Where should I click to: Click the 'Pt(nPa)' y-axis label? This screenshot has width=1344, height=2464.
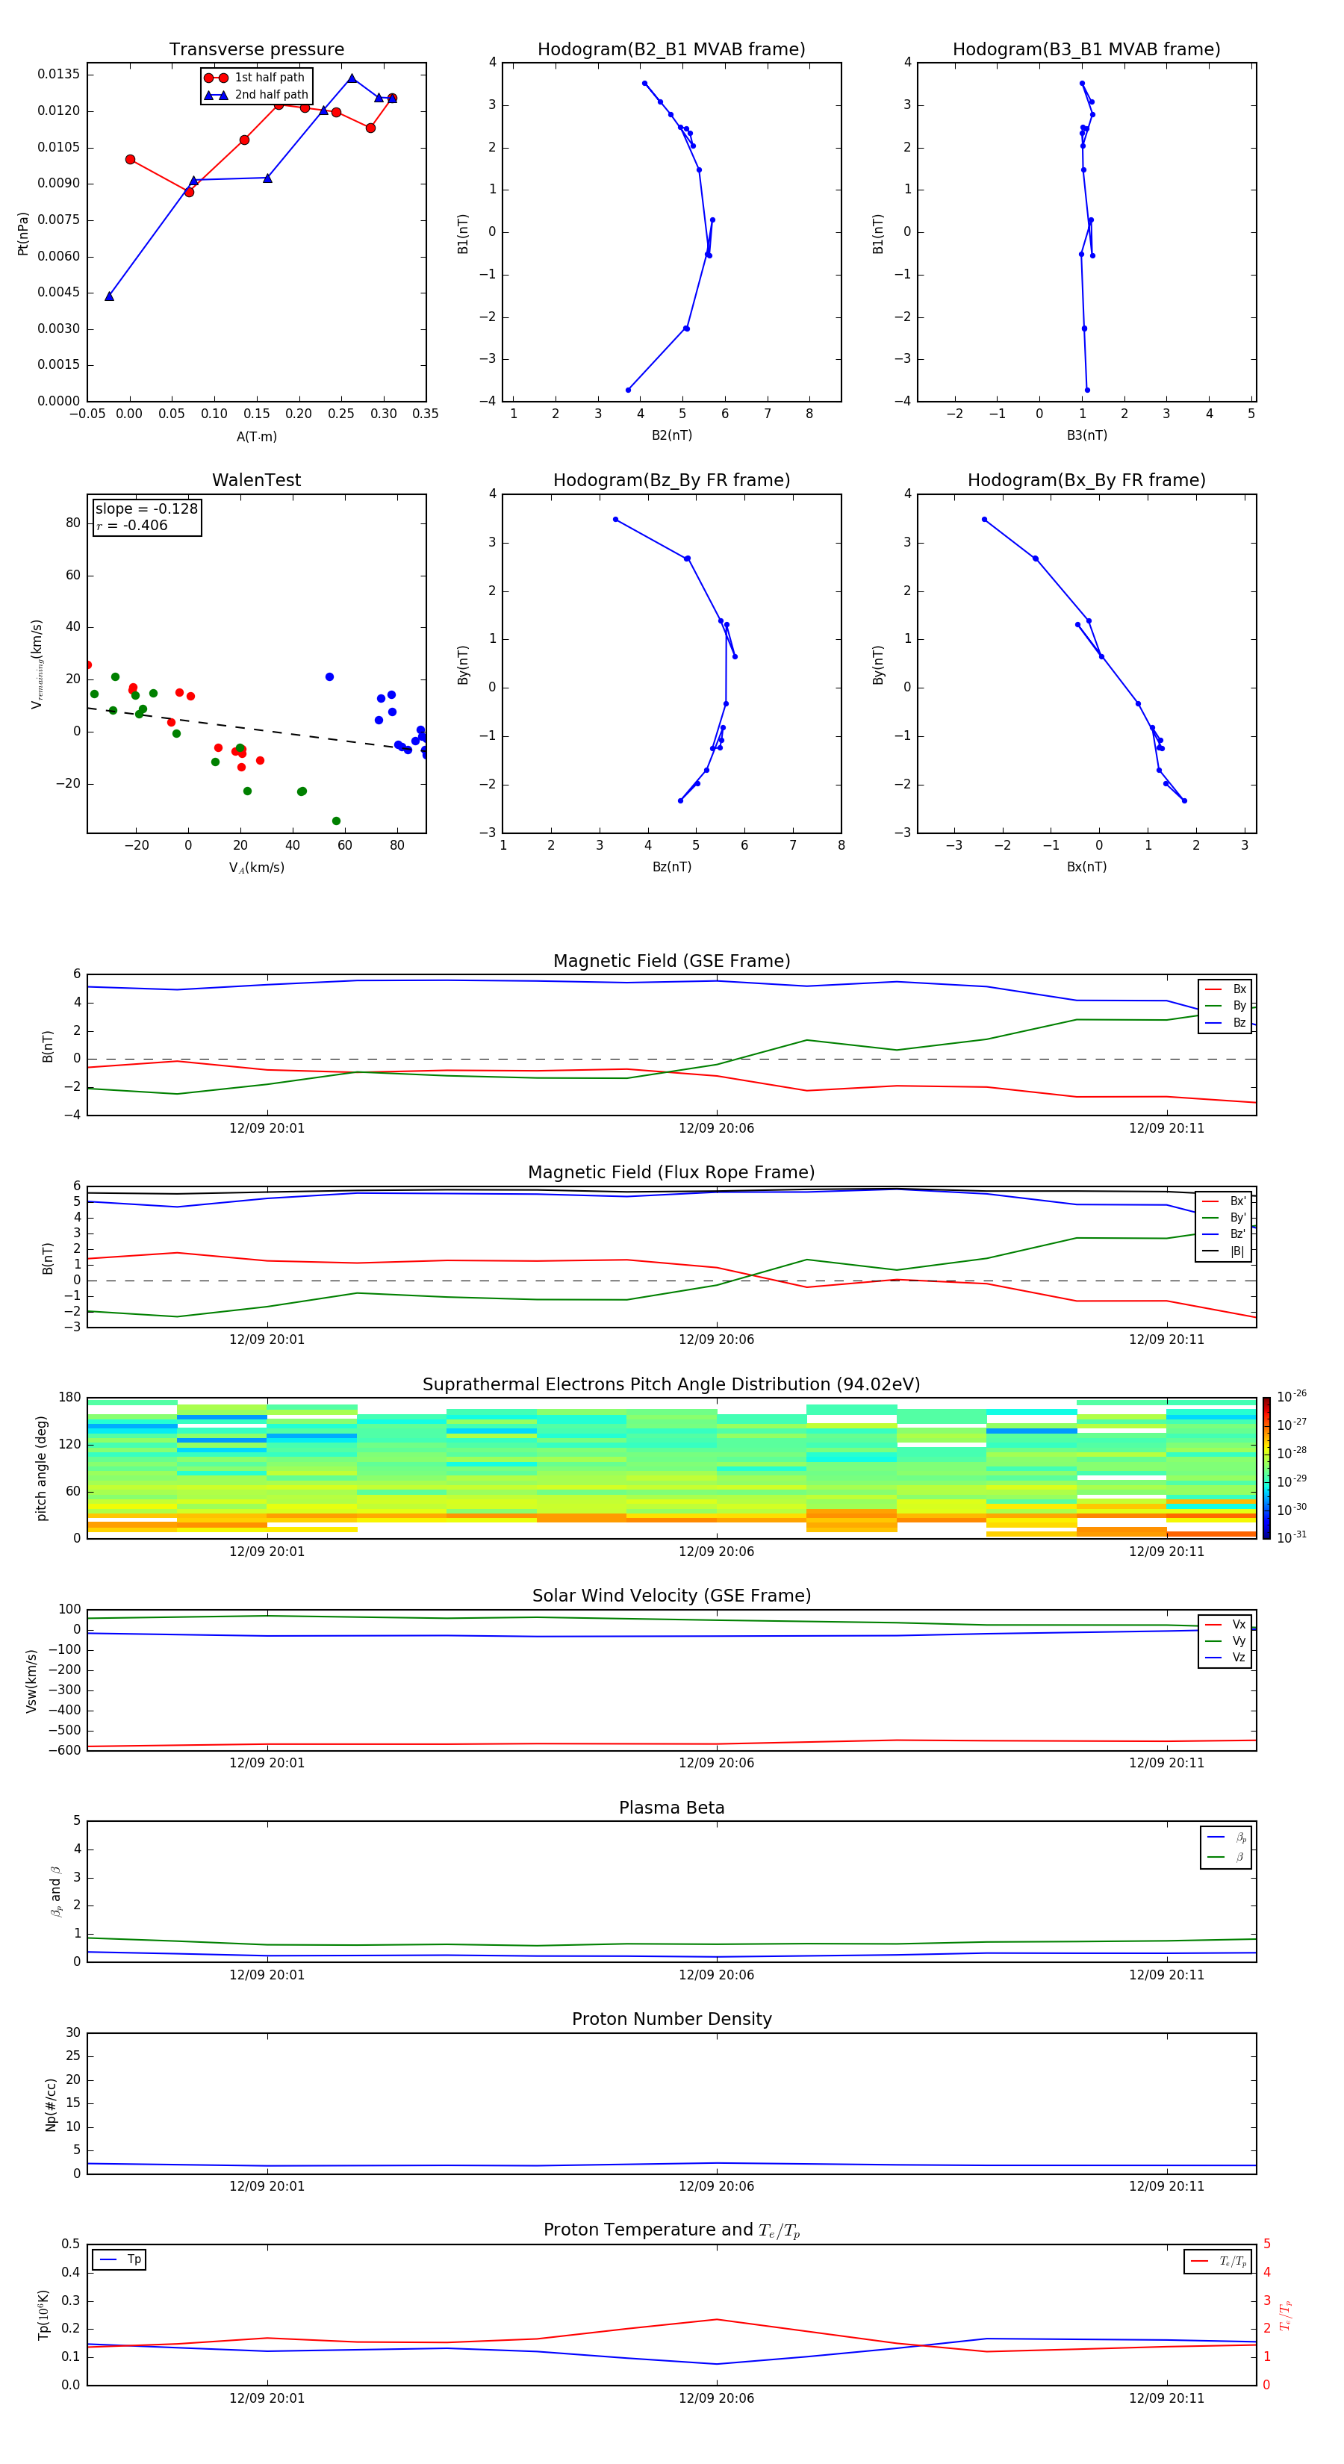23,234
